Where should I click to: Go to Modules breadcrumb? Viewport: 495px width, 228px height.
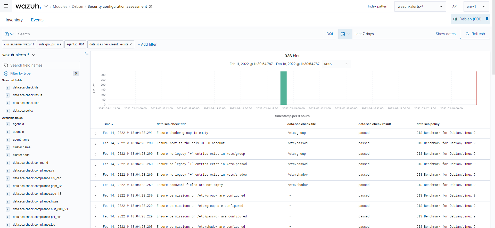coord(60,6)
